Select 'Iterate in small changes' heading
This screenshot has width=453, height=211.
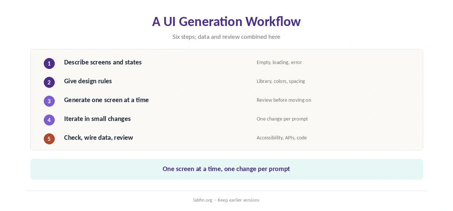pyautogui.click(x=97, y=119)
